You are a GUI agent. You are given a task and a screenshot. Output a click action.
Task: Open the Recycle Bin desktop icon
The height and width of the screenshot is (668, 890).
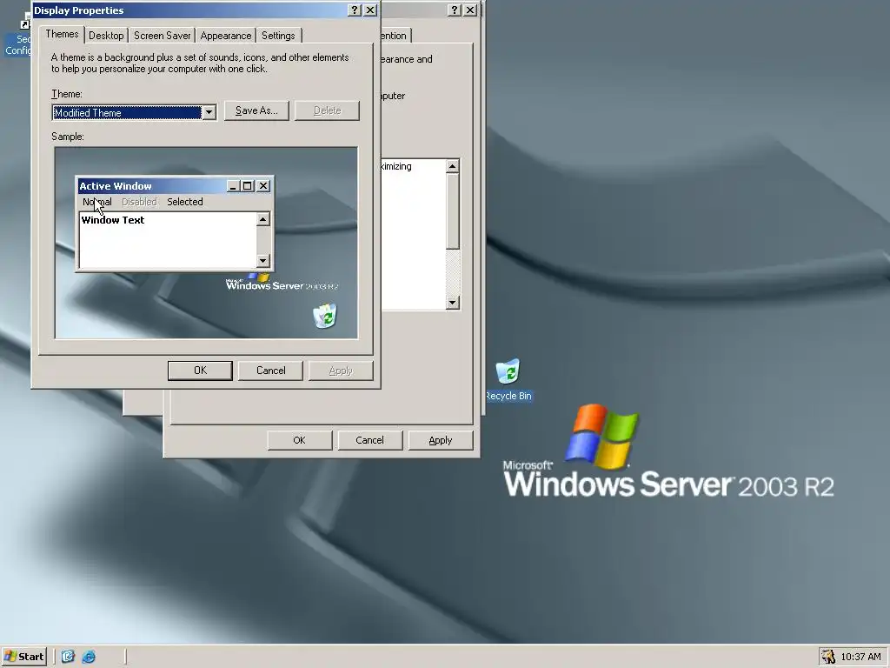508,371
